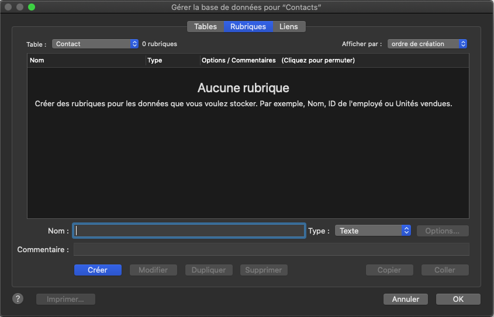This screenshot has width=494, height=317.
Task: Click into the Nom text field
Action: tap(189, 231)
